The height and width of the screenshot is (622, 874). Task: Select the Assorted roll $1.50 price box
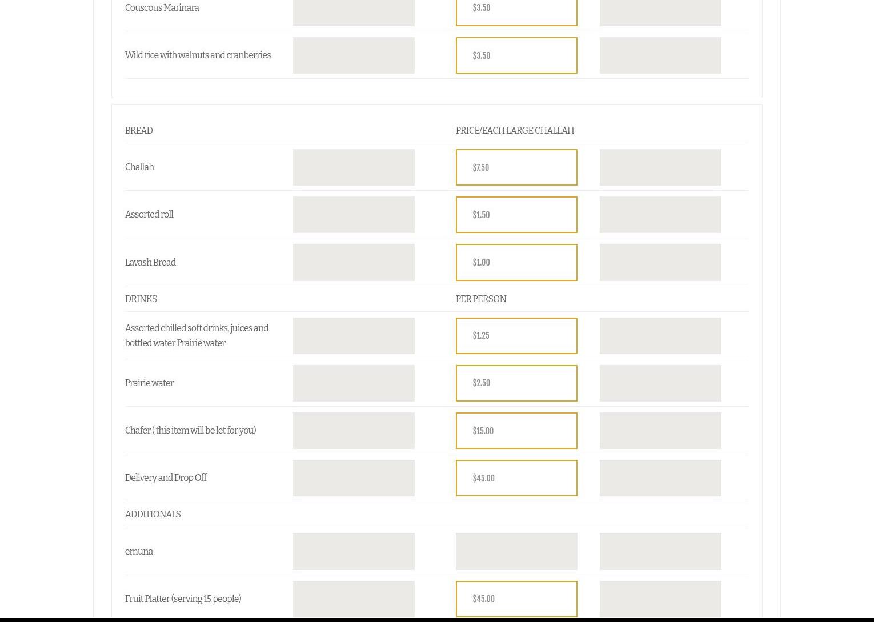click(516, 215)
